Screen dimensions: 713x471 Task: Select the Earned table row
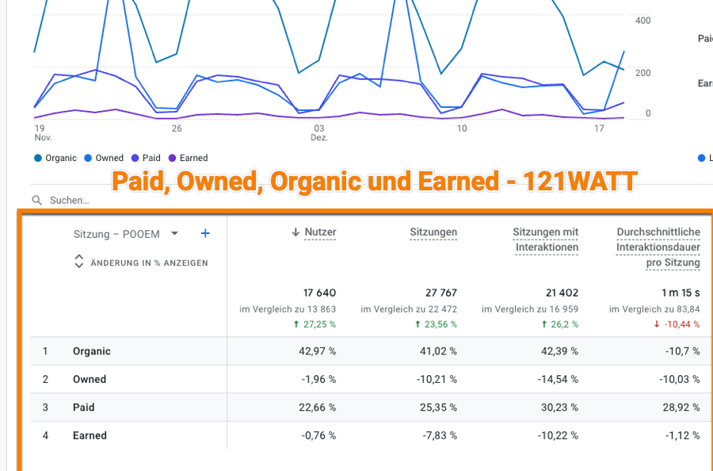90,435
